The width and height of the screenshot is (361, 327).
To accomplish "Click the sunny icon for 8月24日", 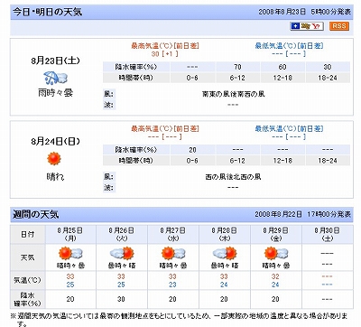I will 54,159.
